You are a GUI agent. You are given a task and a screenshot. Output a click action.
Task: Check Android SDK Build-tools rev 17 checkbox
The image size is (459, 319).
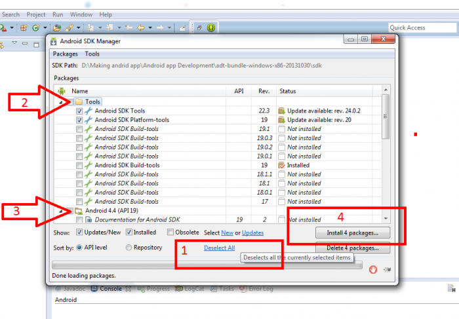[79, 202]
